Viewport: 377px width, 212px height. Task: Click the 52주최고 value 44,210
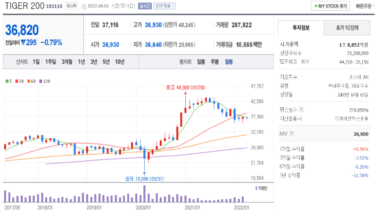[x=346, y=62]
